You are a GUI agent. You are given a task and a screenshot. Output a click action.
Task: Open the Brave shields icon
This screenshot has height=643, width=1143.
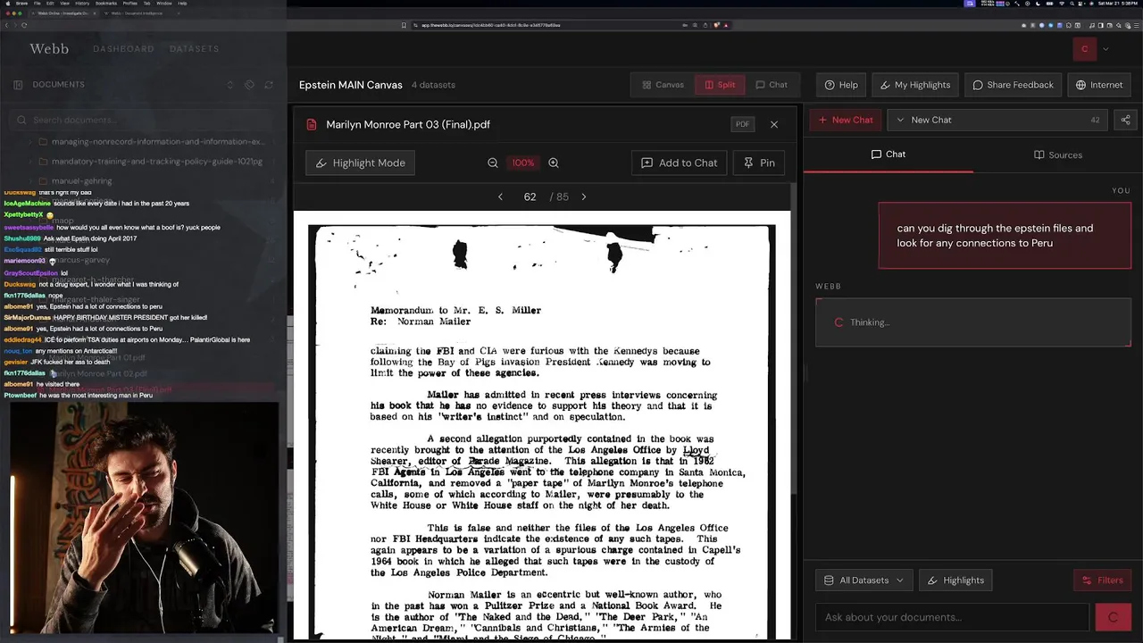pyautogui.click(x=717, y=25)
